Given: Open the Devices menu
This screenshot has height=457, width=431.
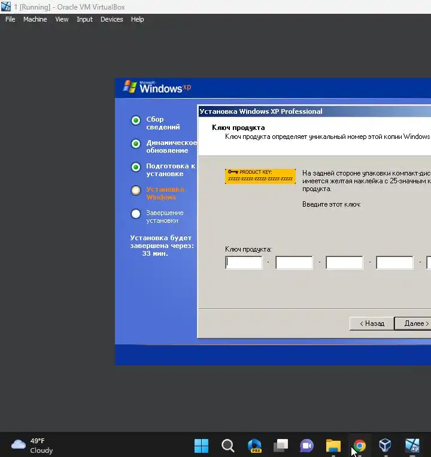Looking at the screenshot, I should pos(111,19).
